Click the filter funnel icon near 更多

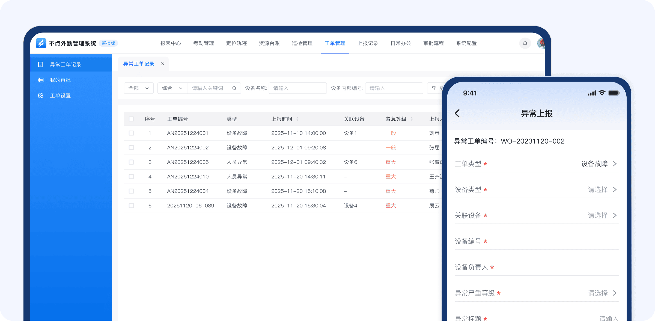click(x=433, y=88)
